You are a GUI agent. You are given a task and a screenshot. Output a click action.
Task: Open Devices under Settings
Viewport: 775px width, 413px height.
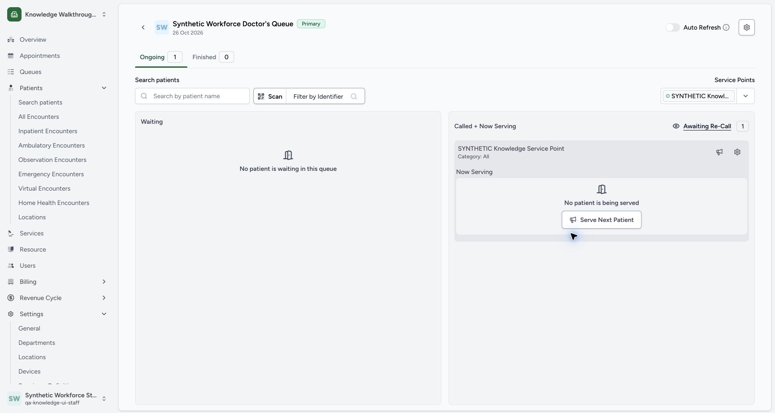click(x=30, y=371)
